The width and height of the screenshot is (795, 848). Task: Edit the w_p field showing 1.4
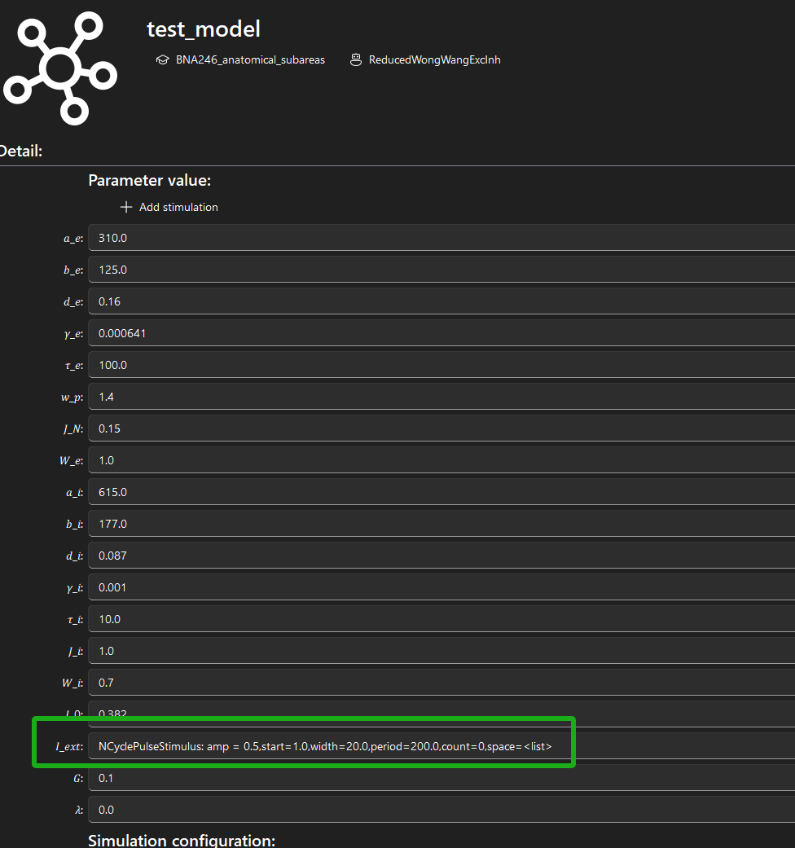(441, 397)
